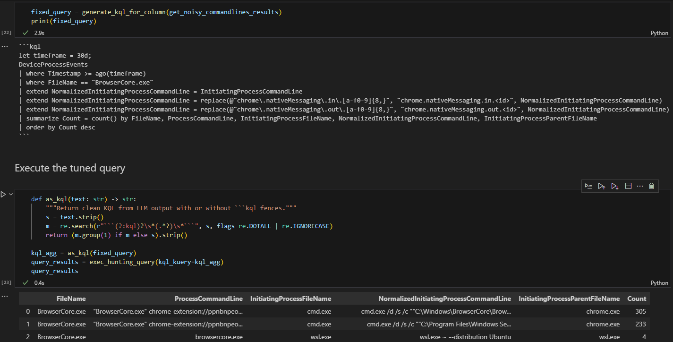Change language via Python label of cell 23
This screenshot has height=342, width=673.
click(659, 283)
